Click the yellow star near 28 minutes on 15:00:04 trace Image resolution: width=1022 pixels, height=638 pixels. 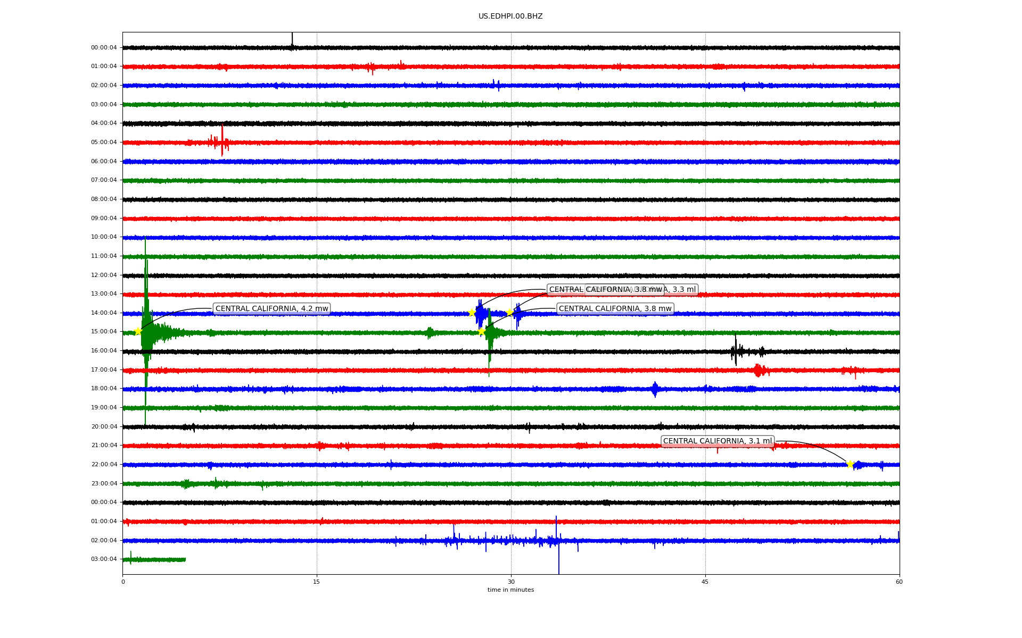pyautogui.click(x=481, y=332)
